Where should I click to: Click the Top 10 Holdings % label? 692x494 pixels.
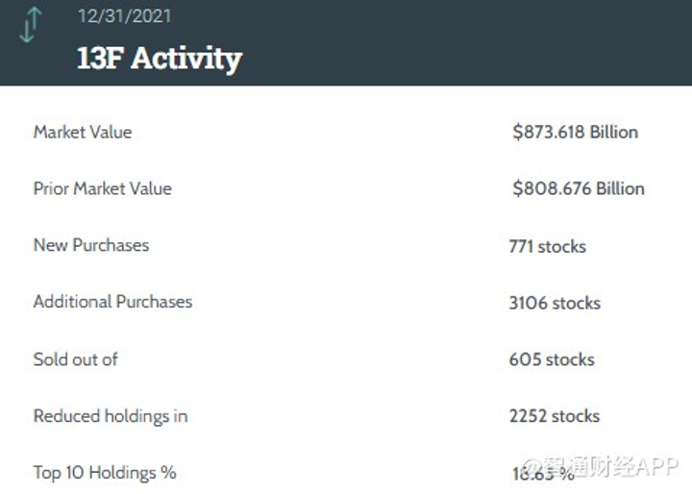coord(105,473)
